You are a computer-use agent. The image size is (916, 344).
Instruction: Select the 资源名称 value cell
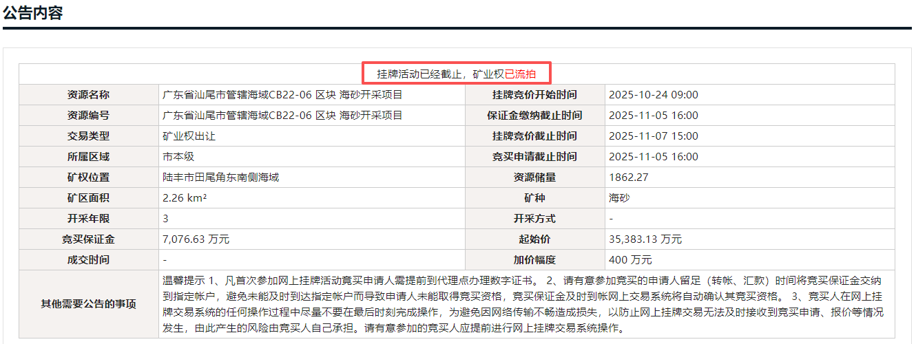[x=282, y=95]
